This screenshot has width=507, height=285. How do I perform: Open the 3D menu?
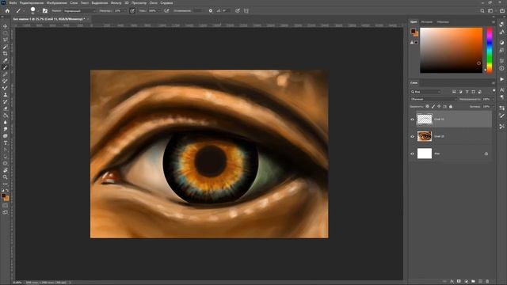pyautogui.click(x=127, y=2)
